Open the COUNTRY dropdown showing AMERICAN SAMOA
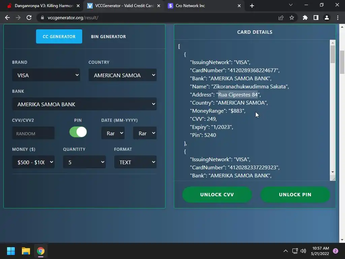Viewport: 345px width, 259px height. click(x=123, y=75)
